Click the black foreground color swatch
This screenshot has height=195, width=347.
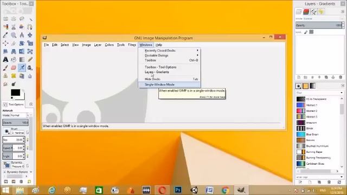click(15, 93)
